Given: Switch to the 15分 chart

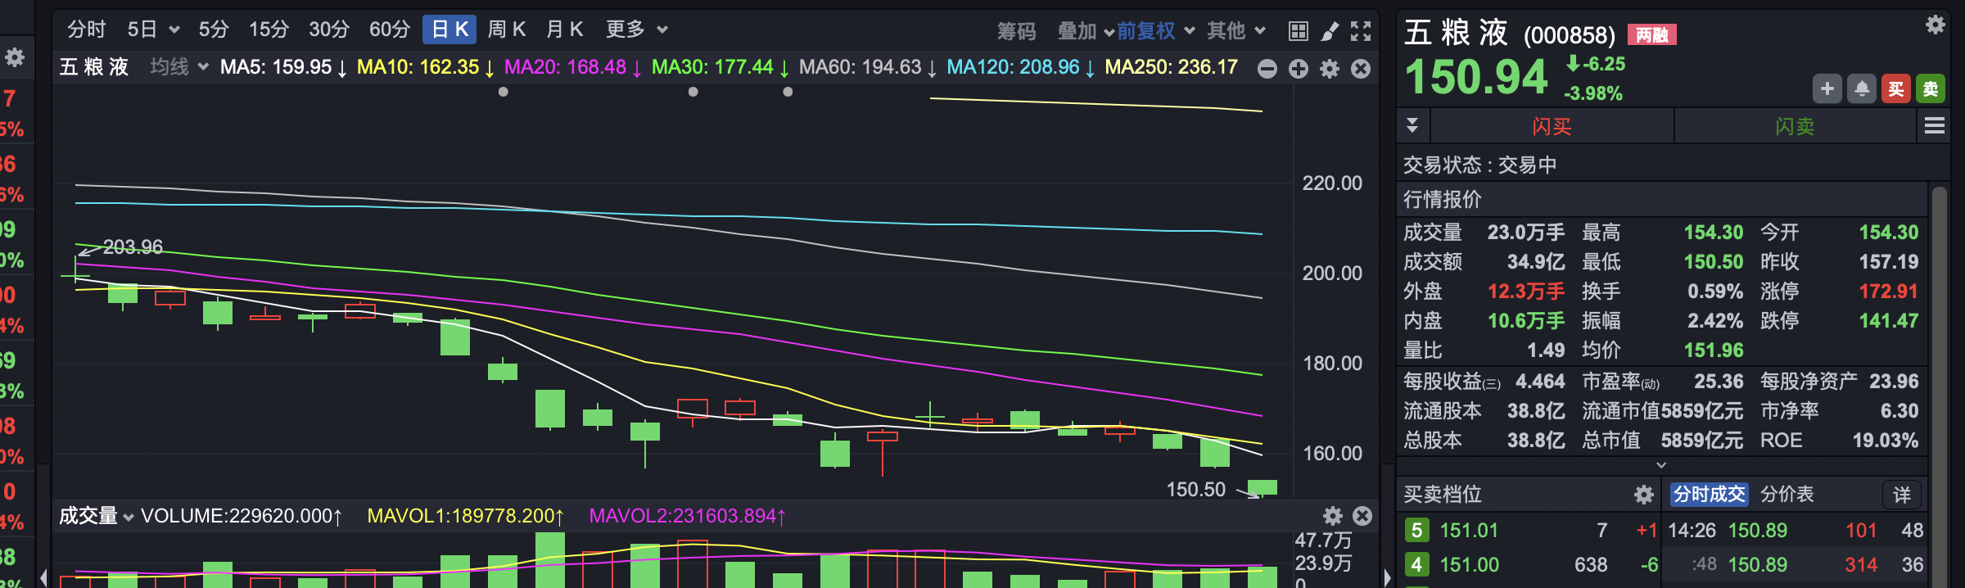Looking at the screenshot, I should pyautogui.click(x=269, y=29).
